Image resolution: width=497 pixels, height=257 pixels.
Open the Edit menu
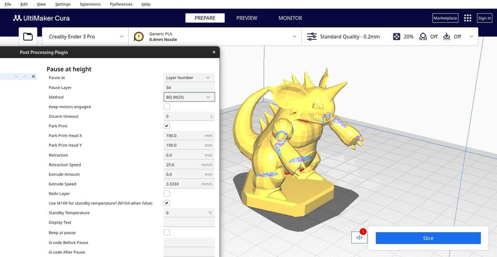tap(24, 4)
